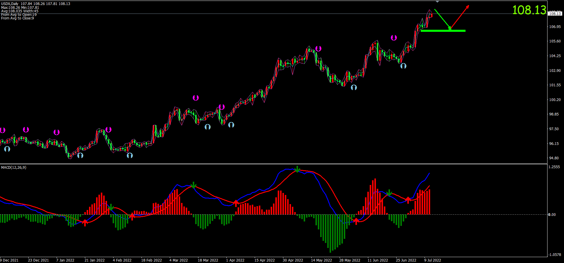This screenshot has width=564, height=263.
Task: Click the 30 Apr 2022 date on time axis
Action: click(x=293, y=260)
